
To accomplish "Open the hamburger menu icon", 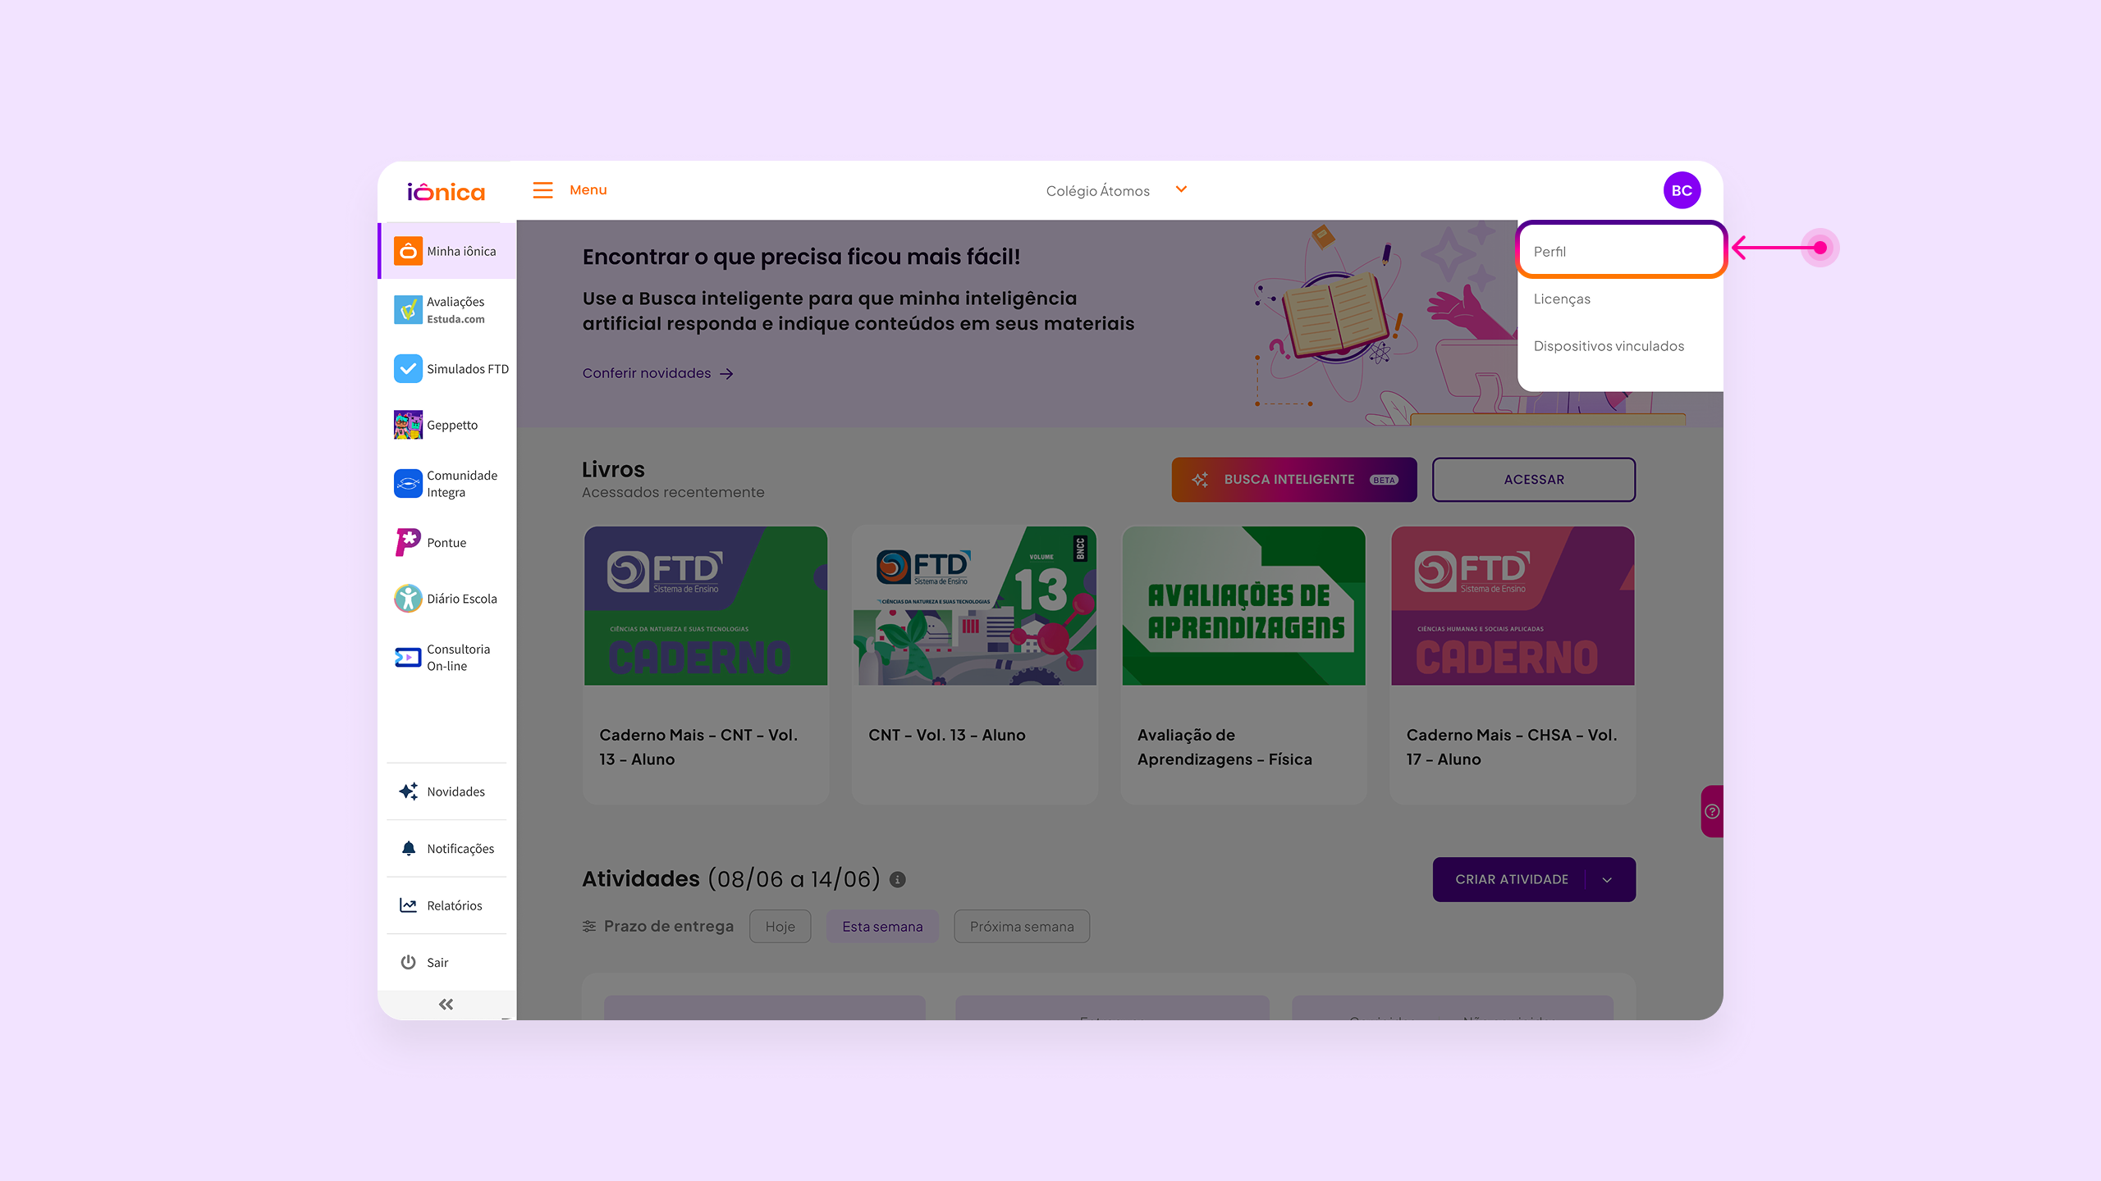I will point(542,190).
